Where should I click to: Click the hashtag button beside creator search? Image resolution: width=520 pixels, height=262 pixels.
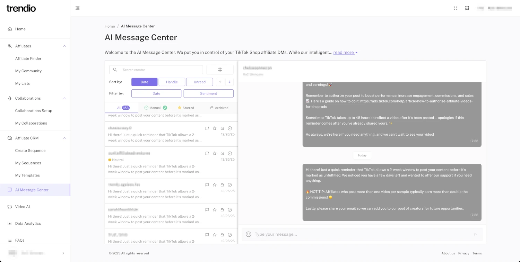[220, 70]
